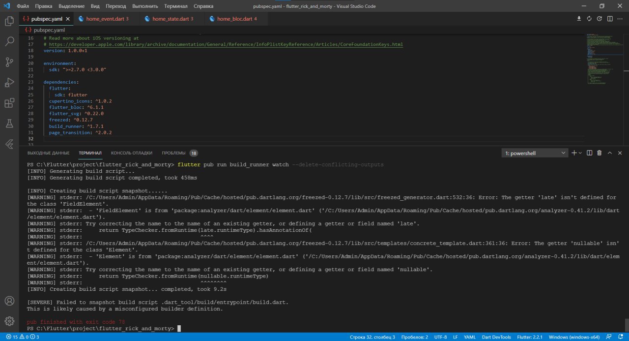Open the Search view in activity bar

tap(9, 42)
